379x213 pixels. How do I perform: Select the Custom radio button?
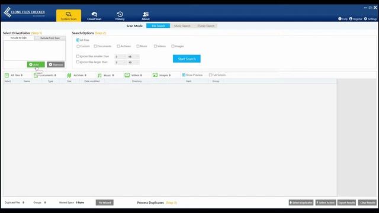point(78,46)
